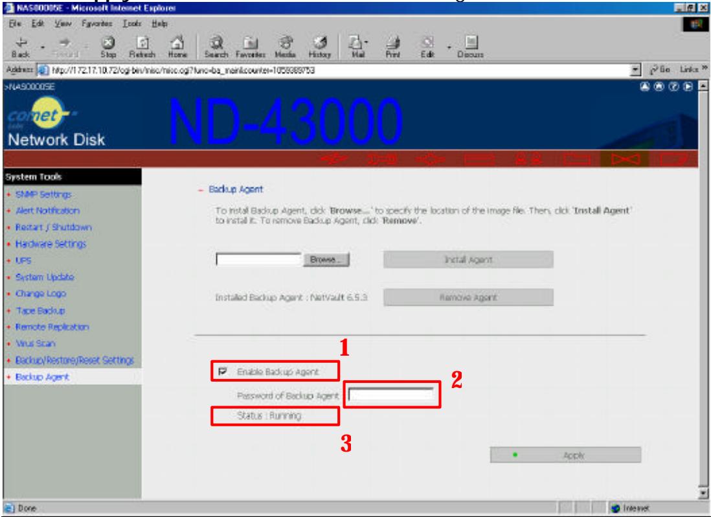Open the File menu
Image resolution: width=711 pixels, height=517 pixels.
pyautogui.click(x=14, y=23)
